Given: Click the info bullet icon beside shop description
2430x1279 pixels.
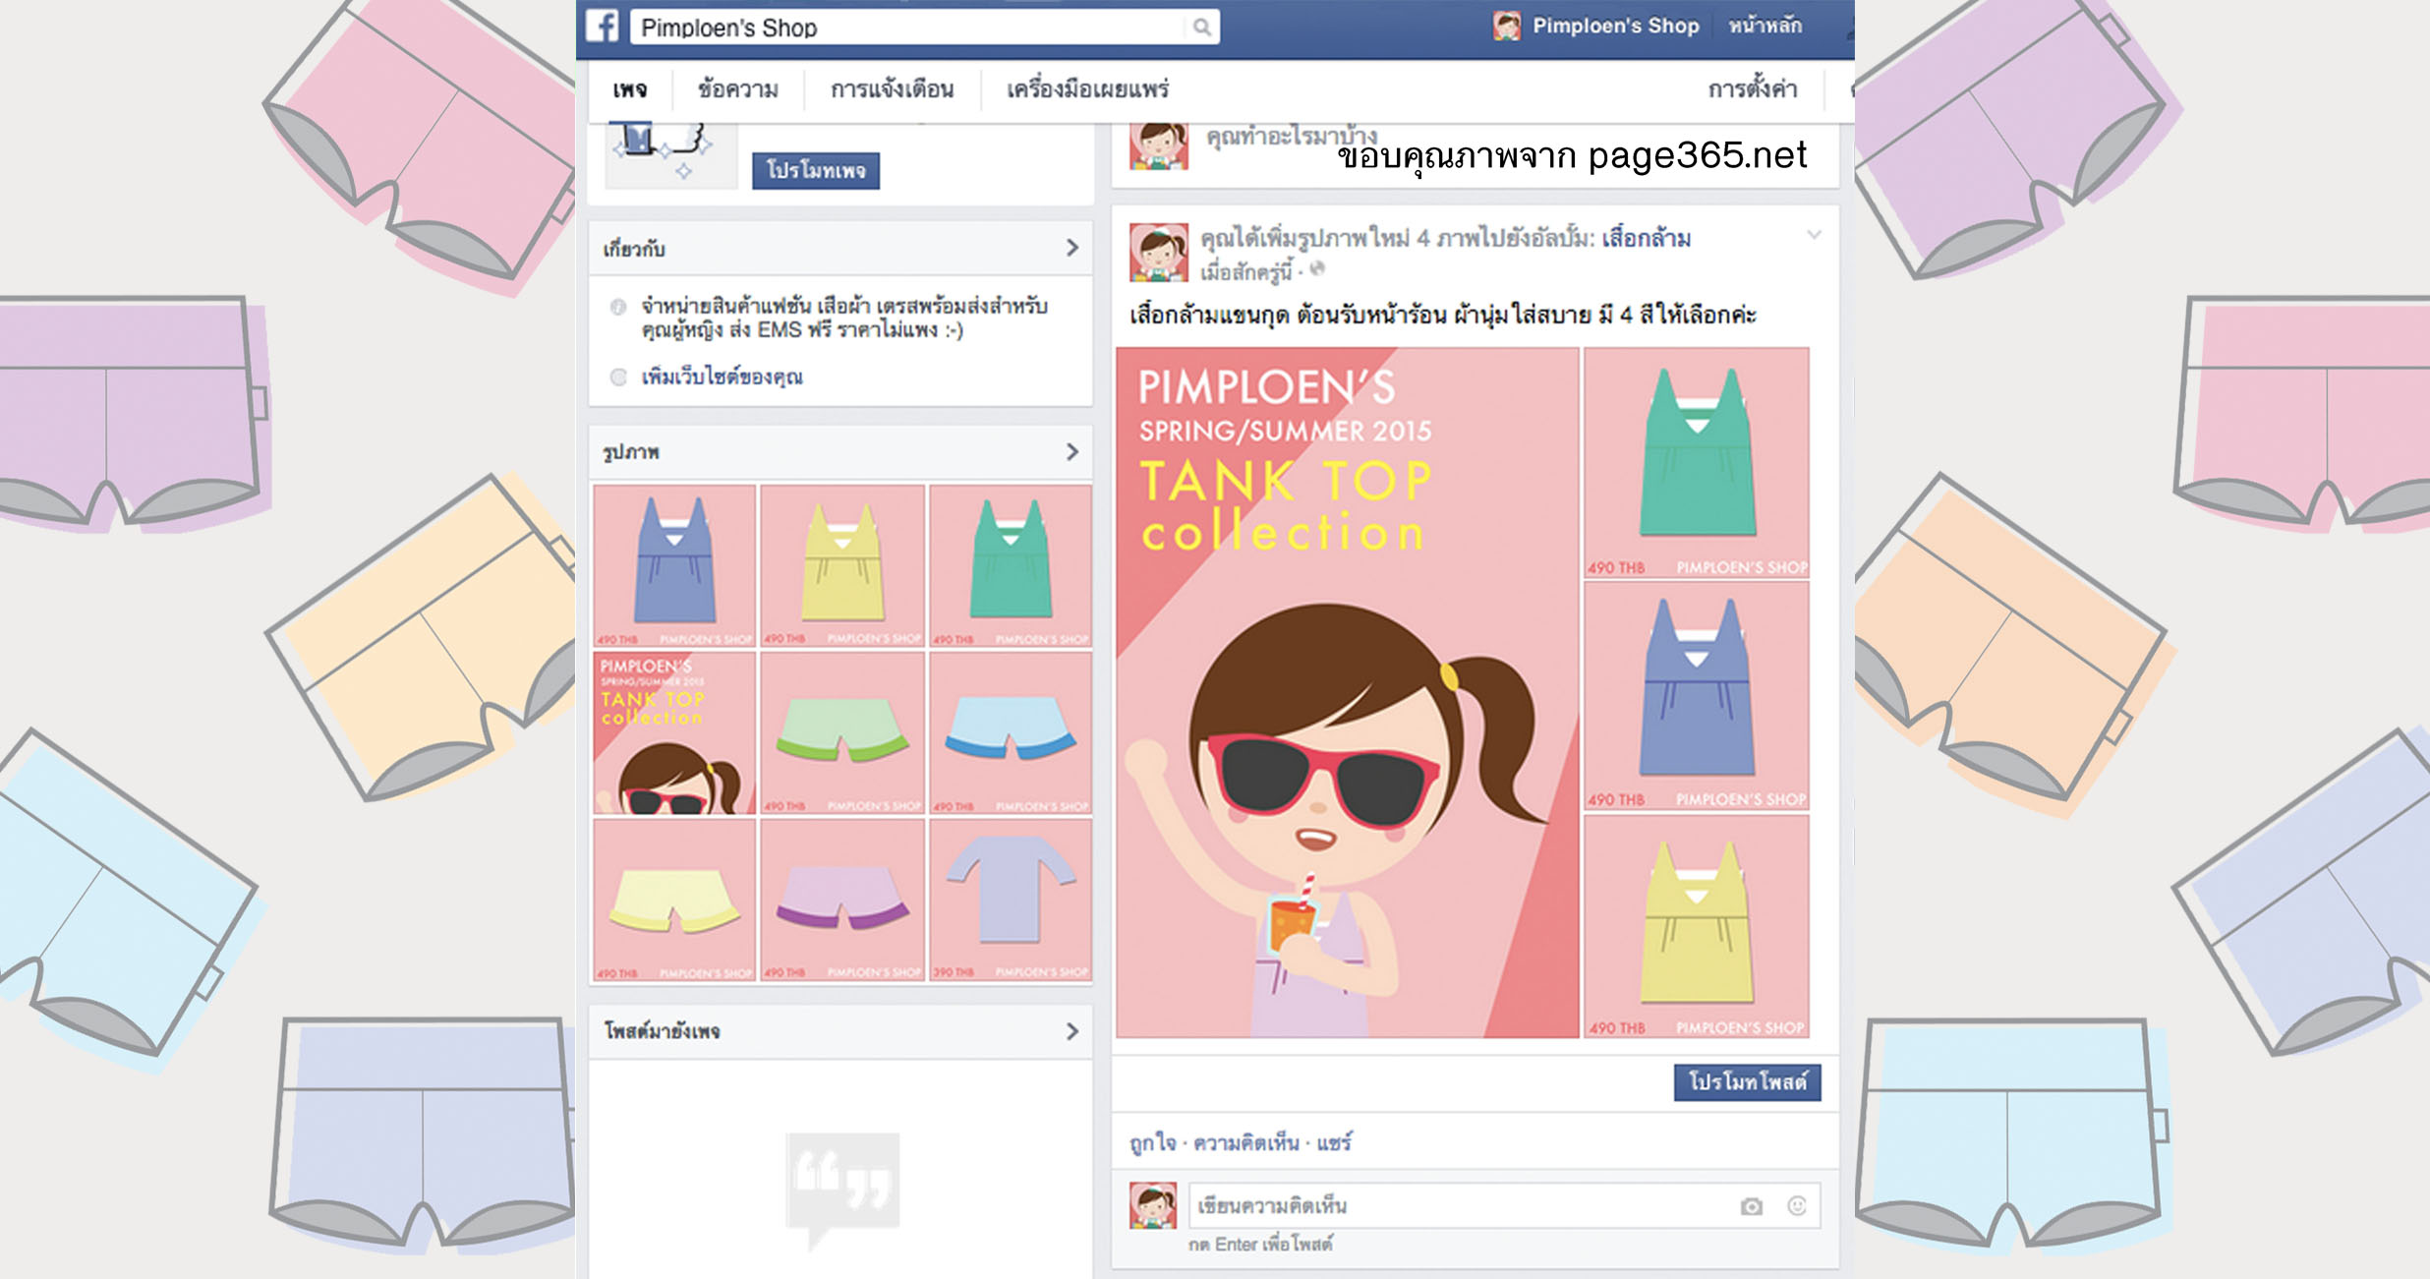Looking at the screenshot, I should [617, 307].
